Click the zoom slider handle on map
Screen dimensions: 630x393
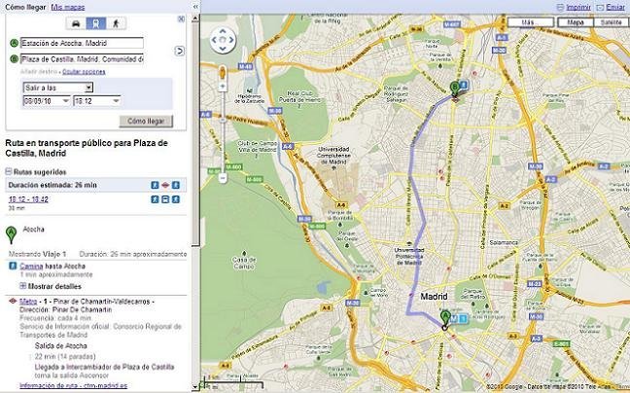[x=223, y=120]
